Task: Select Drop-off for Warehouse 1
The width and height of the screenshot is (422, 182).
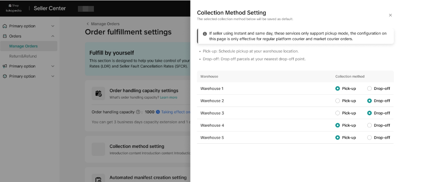Action: pyautogui.click(x=369, y=89)
